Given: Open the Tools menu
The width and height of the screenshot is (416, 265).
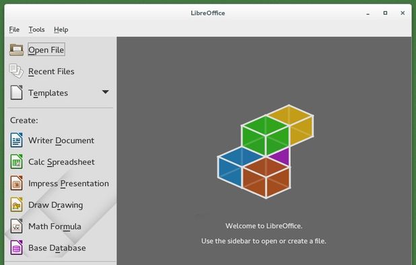Looking at the screenshot, I should (36, 30).
